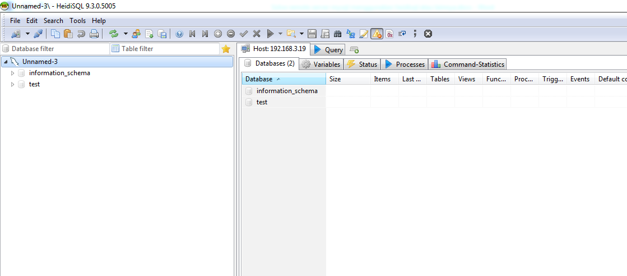
Task: Click the Find text binoculars icon
Action: [338, 34]
